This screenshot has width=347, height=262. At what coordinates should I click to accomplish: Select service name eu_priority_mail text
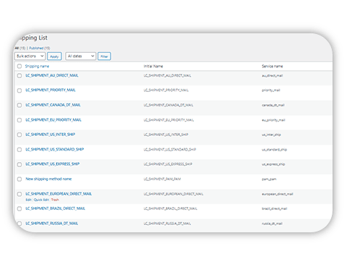click(x=273, y=120)
